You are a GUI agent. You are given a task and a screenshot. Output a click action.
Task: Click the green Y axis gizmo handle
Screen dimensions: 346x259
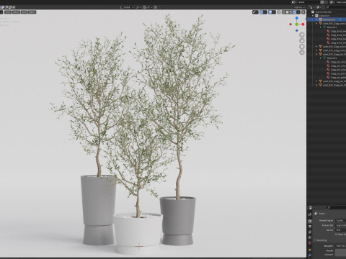coord(297,24)
